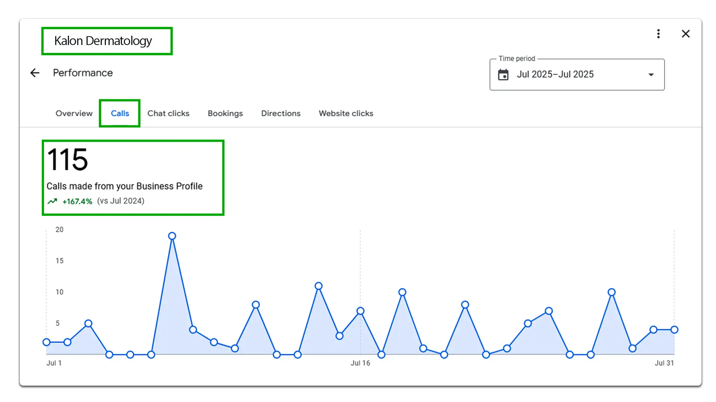Click the calendar icon in Time period

coord(503,74)
